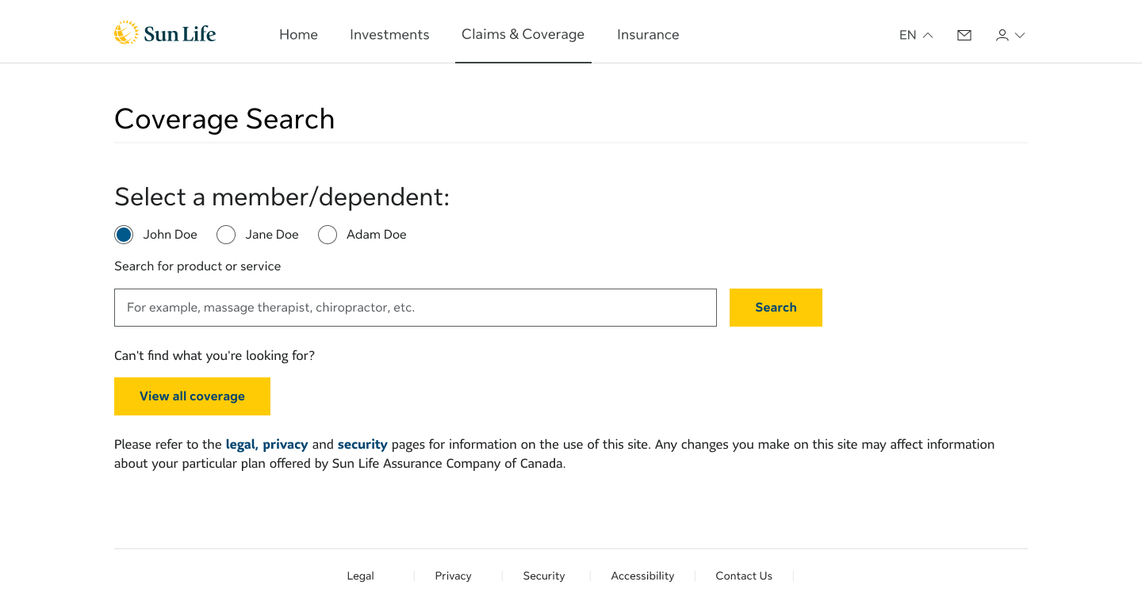The image size is (1142, 616).
Task: Open the Investments menu item
Action: coord(389,35)
